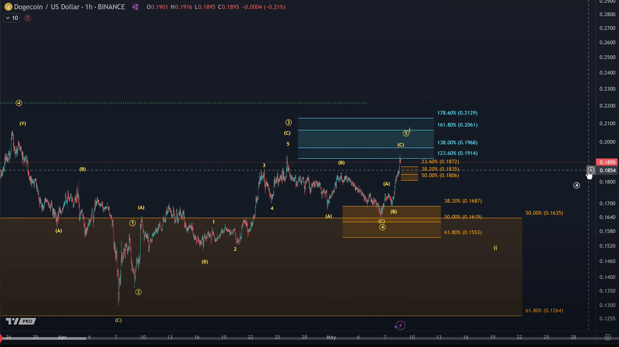Click the 0.1700 price axis level

pos(607,203)
